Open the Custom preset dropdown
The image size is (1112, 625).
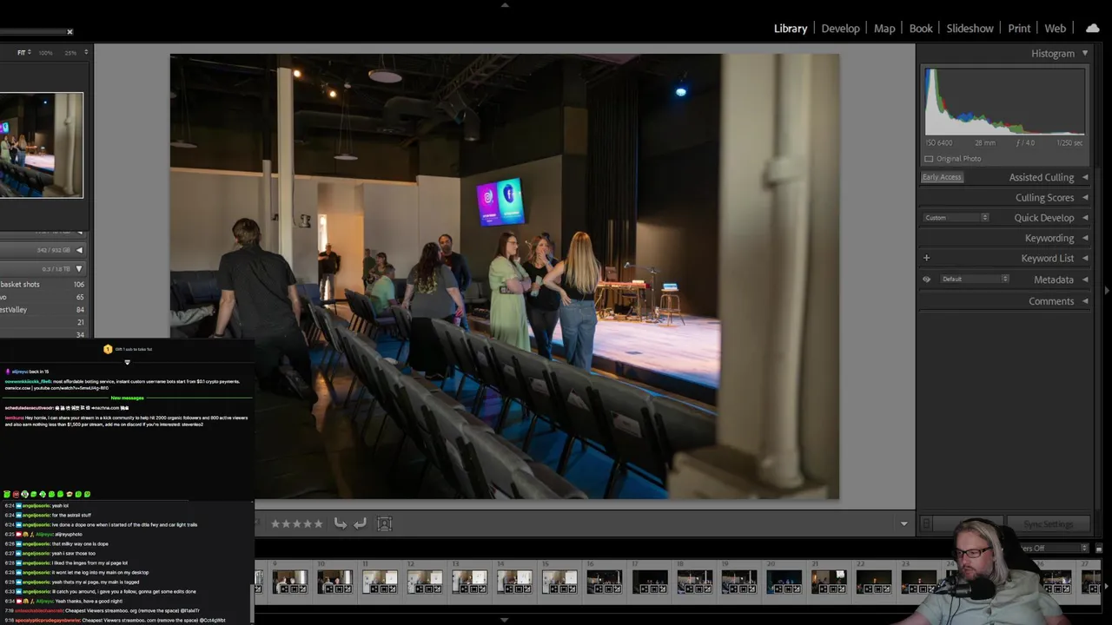click(956, 218)
